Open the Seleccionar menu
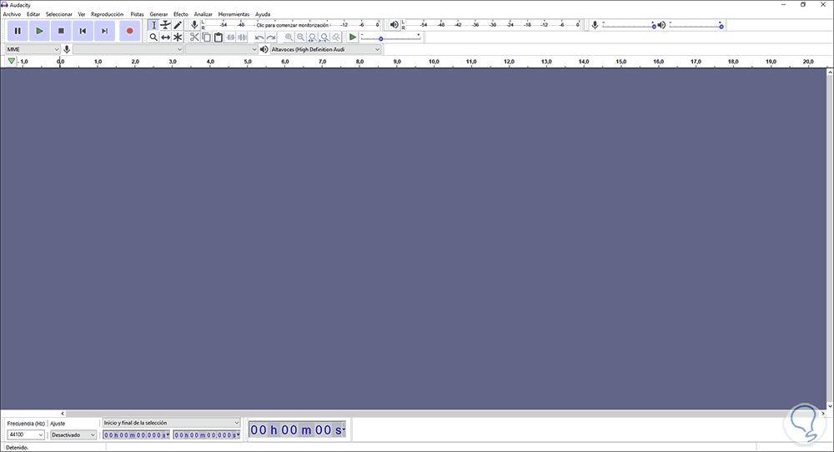Image resolution: width=834 pixels, height=452 pixels. pyautogui.click(x=58, y=14)
